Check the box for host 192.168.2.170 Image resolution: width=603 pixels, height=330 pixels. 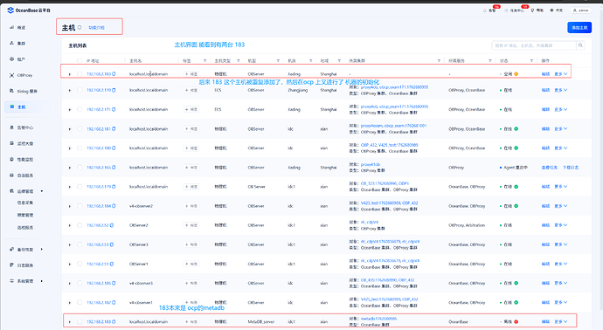pyautogui.click(x=80, y=90)
